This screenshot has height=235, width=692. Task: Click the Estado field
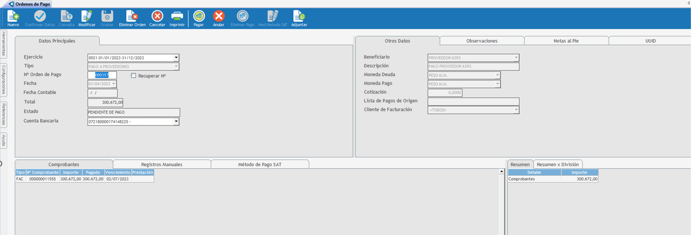pyautogui.click(x=133, y=113)
